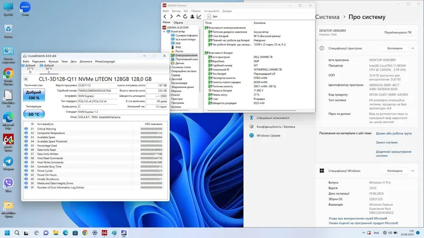Viewport: 424px width, 238px height.
Task: Open the Windows Start menu
Action: coord(7,233)
